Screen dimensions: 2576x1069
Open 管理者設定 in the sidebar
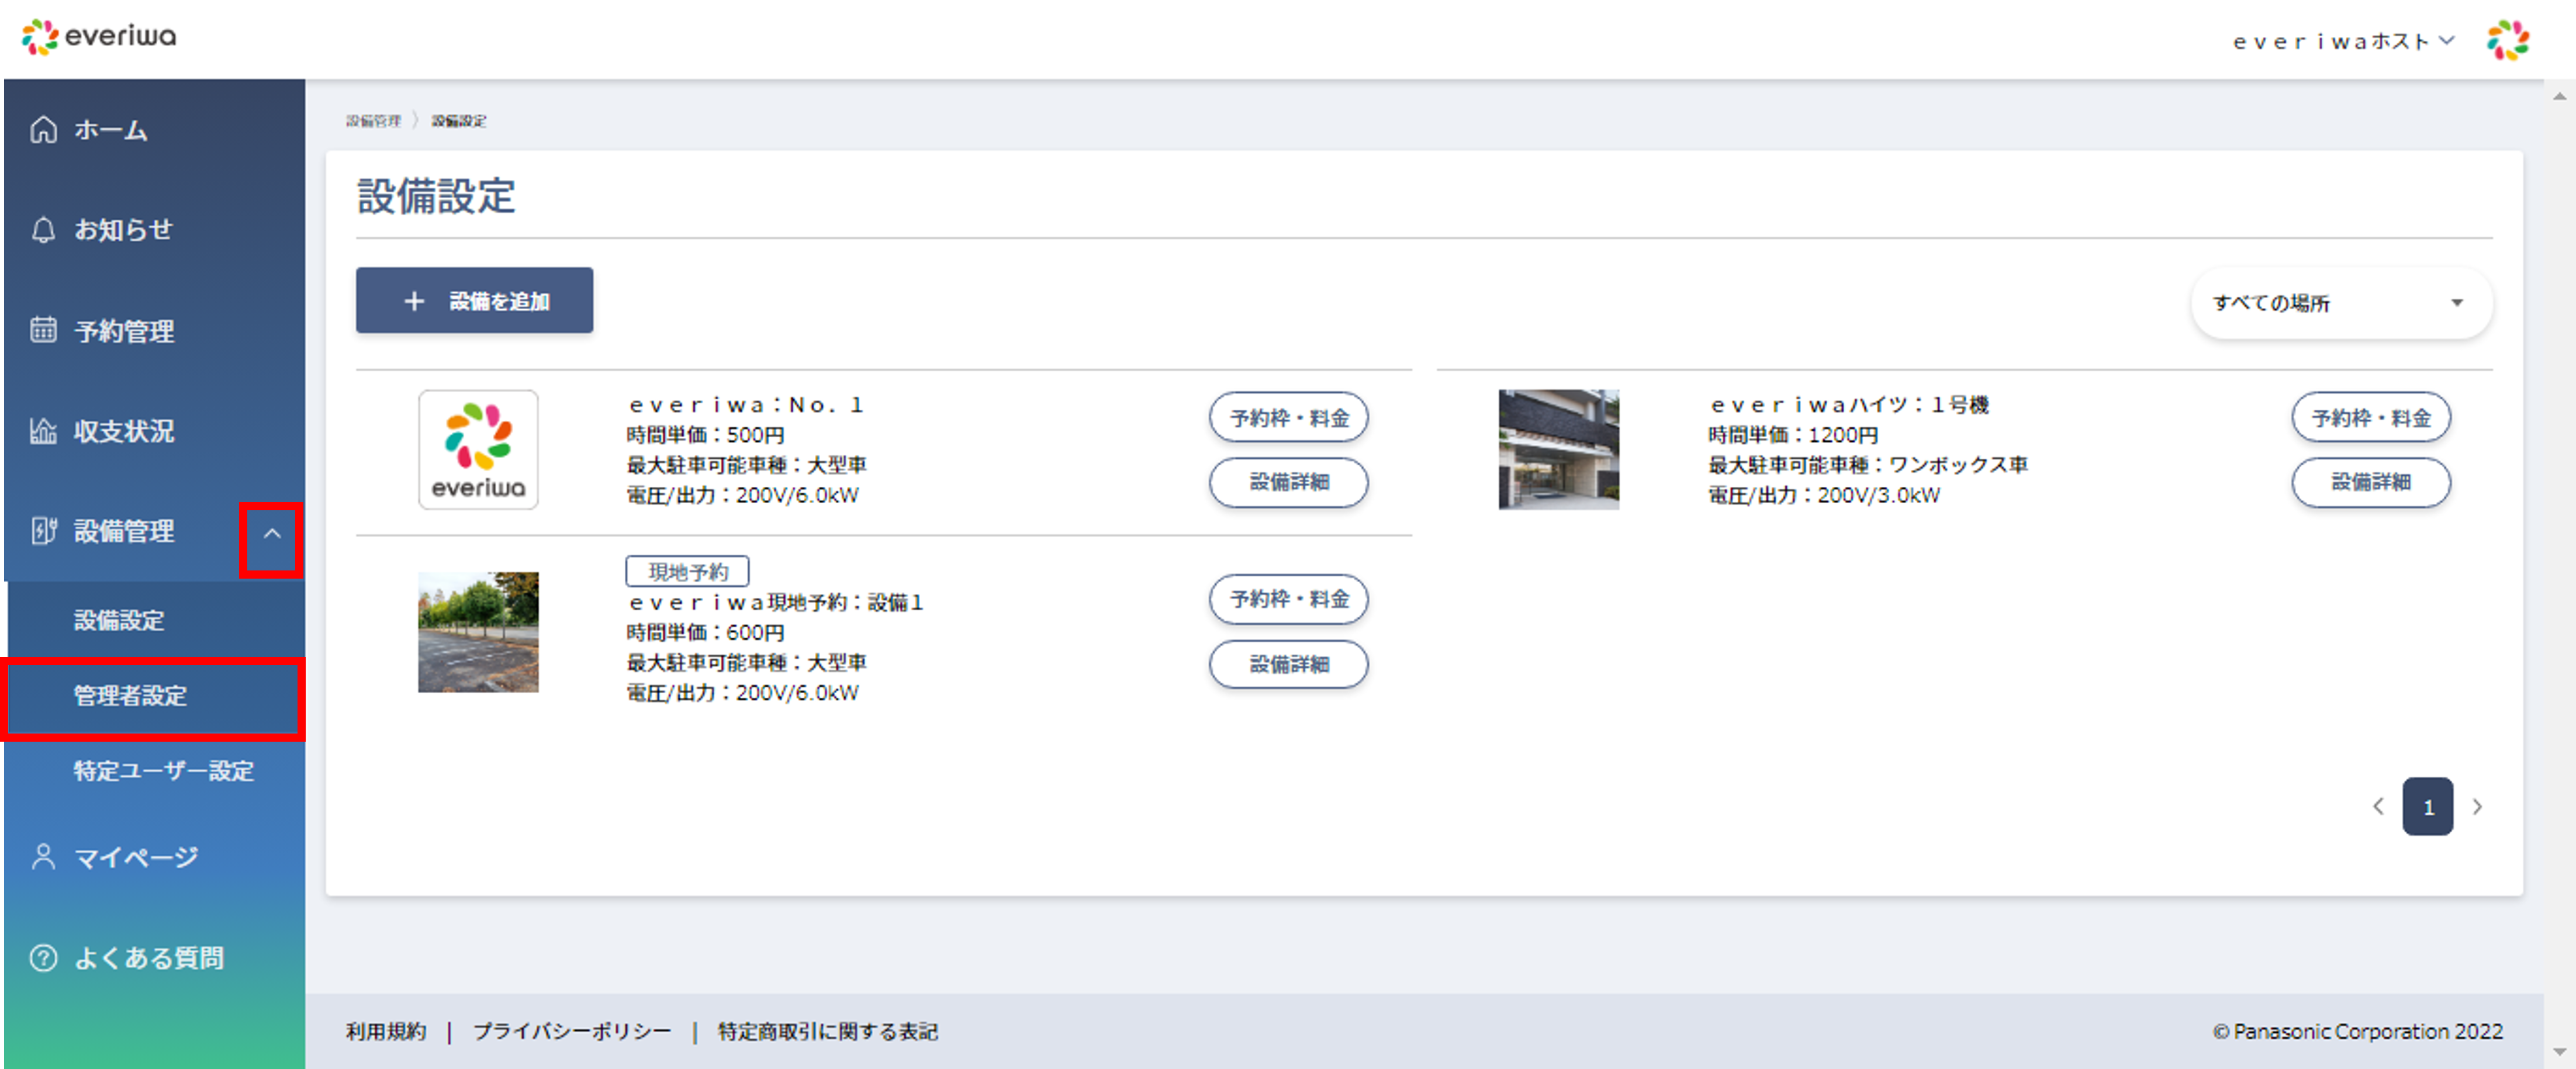click(x=130, y=696)
